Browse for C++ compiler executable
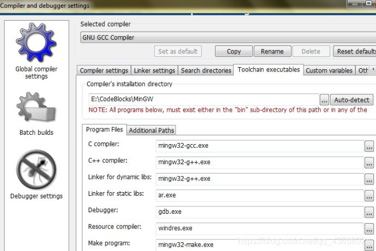Image resolution: width=376 pixels, height=251 pixels. (369, 163)
